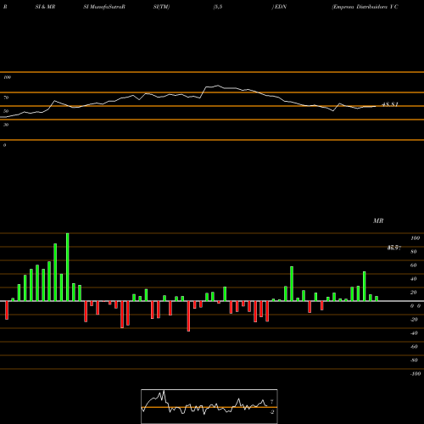This screenshot has height=424, width=424.
Task: Click the 'SI & MR' header text
Action: pyautogui.click(x=45, y=7)
